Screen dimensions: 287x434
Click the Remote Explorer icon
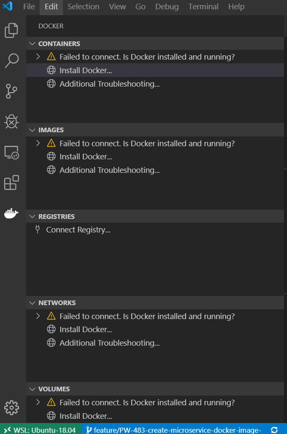(11, 152)
